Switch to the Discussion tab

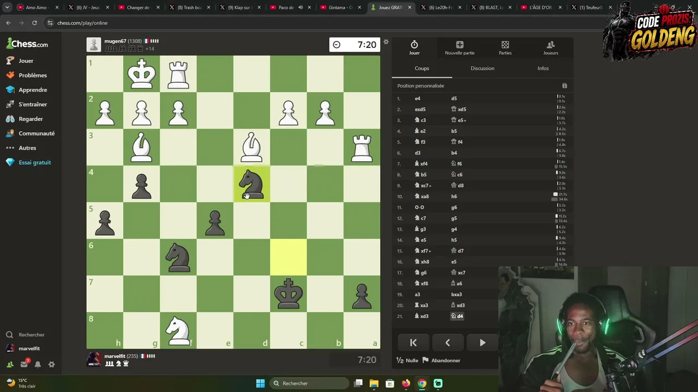tap(483, 69)
